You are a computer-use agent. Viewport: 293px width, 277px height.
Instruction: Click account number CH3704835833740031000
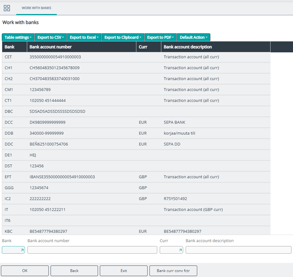(55, 79)
